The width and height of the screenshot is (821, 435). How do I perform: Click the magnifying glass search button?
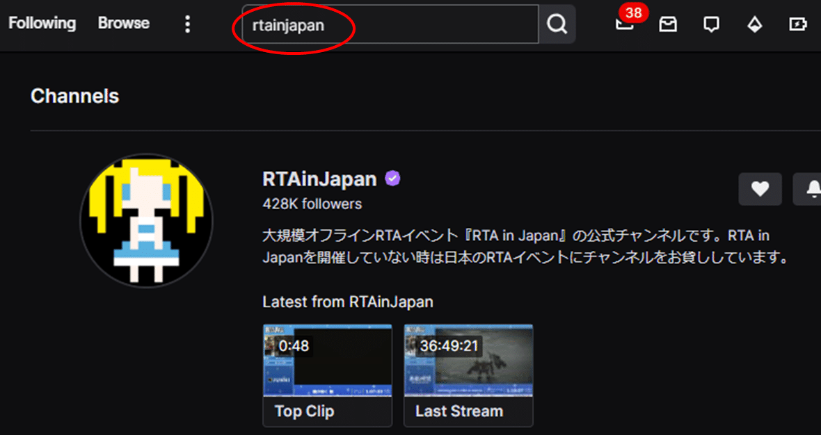tap(557, 24)
